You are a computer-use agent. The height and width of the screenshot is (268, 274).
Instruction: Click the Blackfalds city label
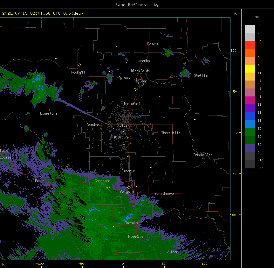tap(140, 71)
